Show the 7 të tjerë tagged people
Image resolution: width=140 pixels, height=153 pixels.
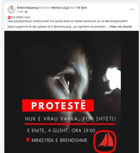tap(81, 8)
